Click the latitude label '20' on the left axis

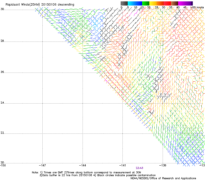point(2,163)
